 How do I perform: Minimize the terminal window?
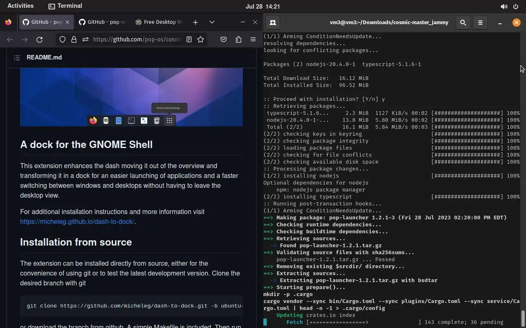500,23
